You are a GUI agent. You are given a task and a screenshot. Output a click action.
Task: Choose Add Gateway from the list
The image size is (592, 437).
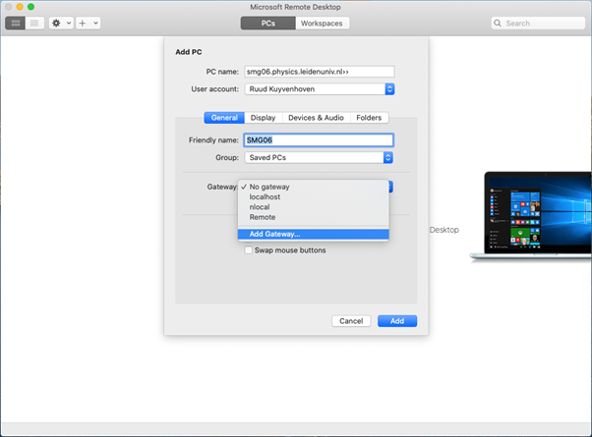pos(275,234)
